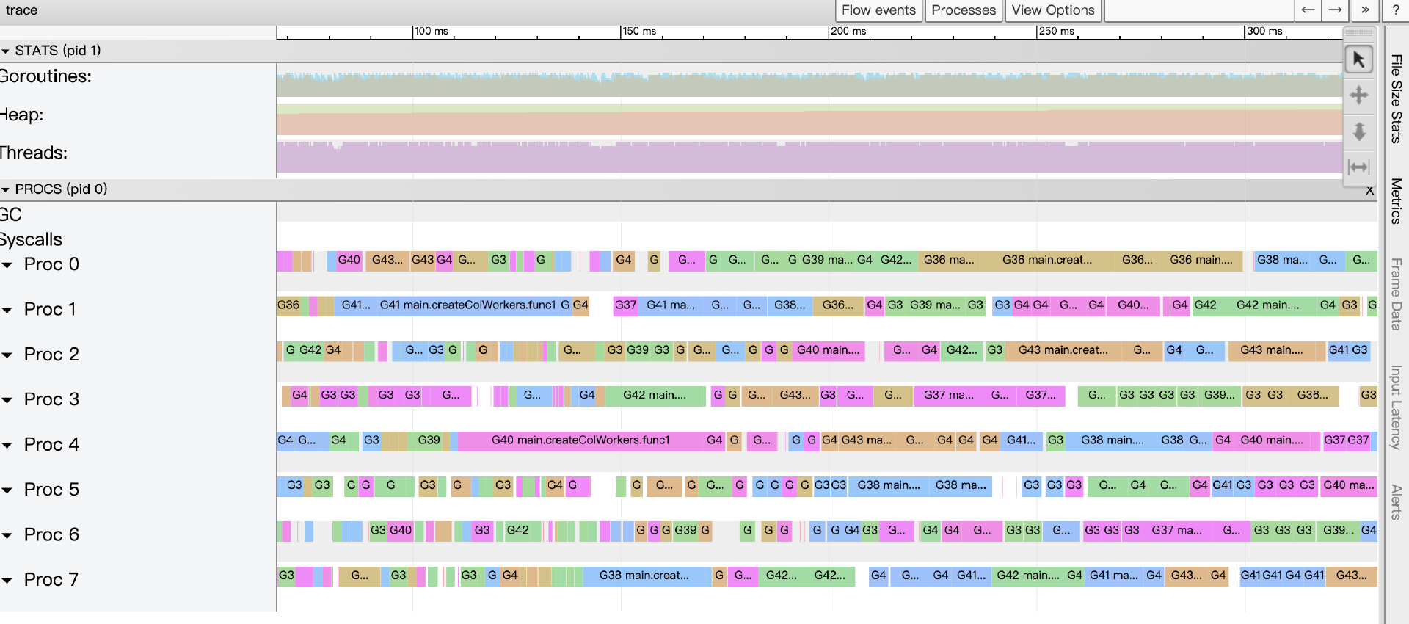This screenshot has width=1409, height=624.
Task: Click the left arrow navigation button
Action: pyautogui.click(x=1308, y=10)
